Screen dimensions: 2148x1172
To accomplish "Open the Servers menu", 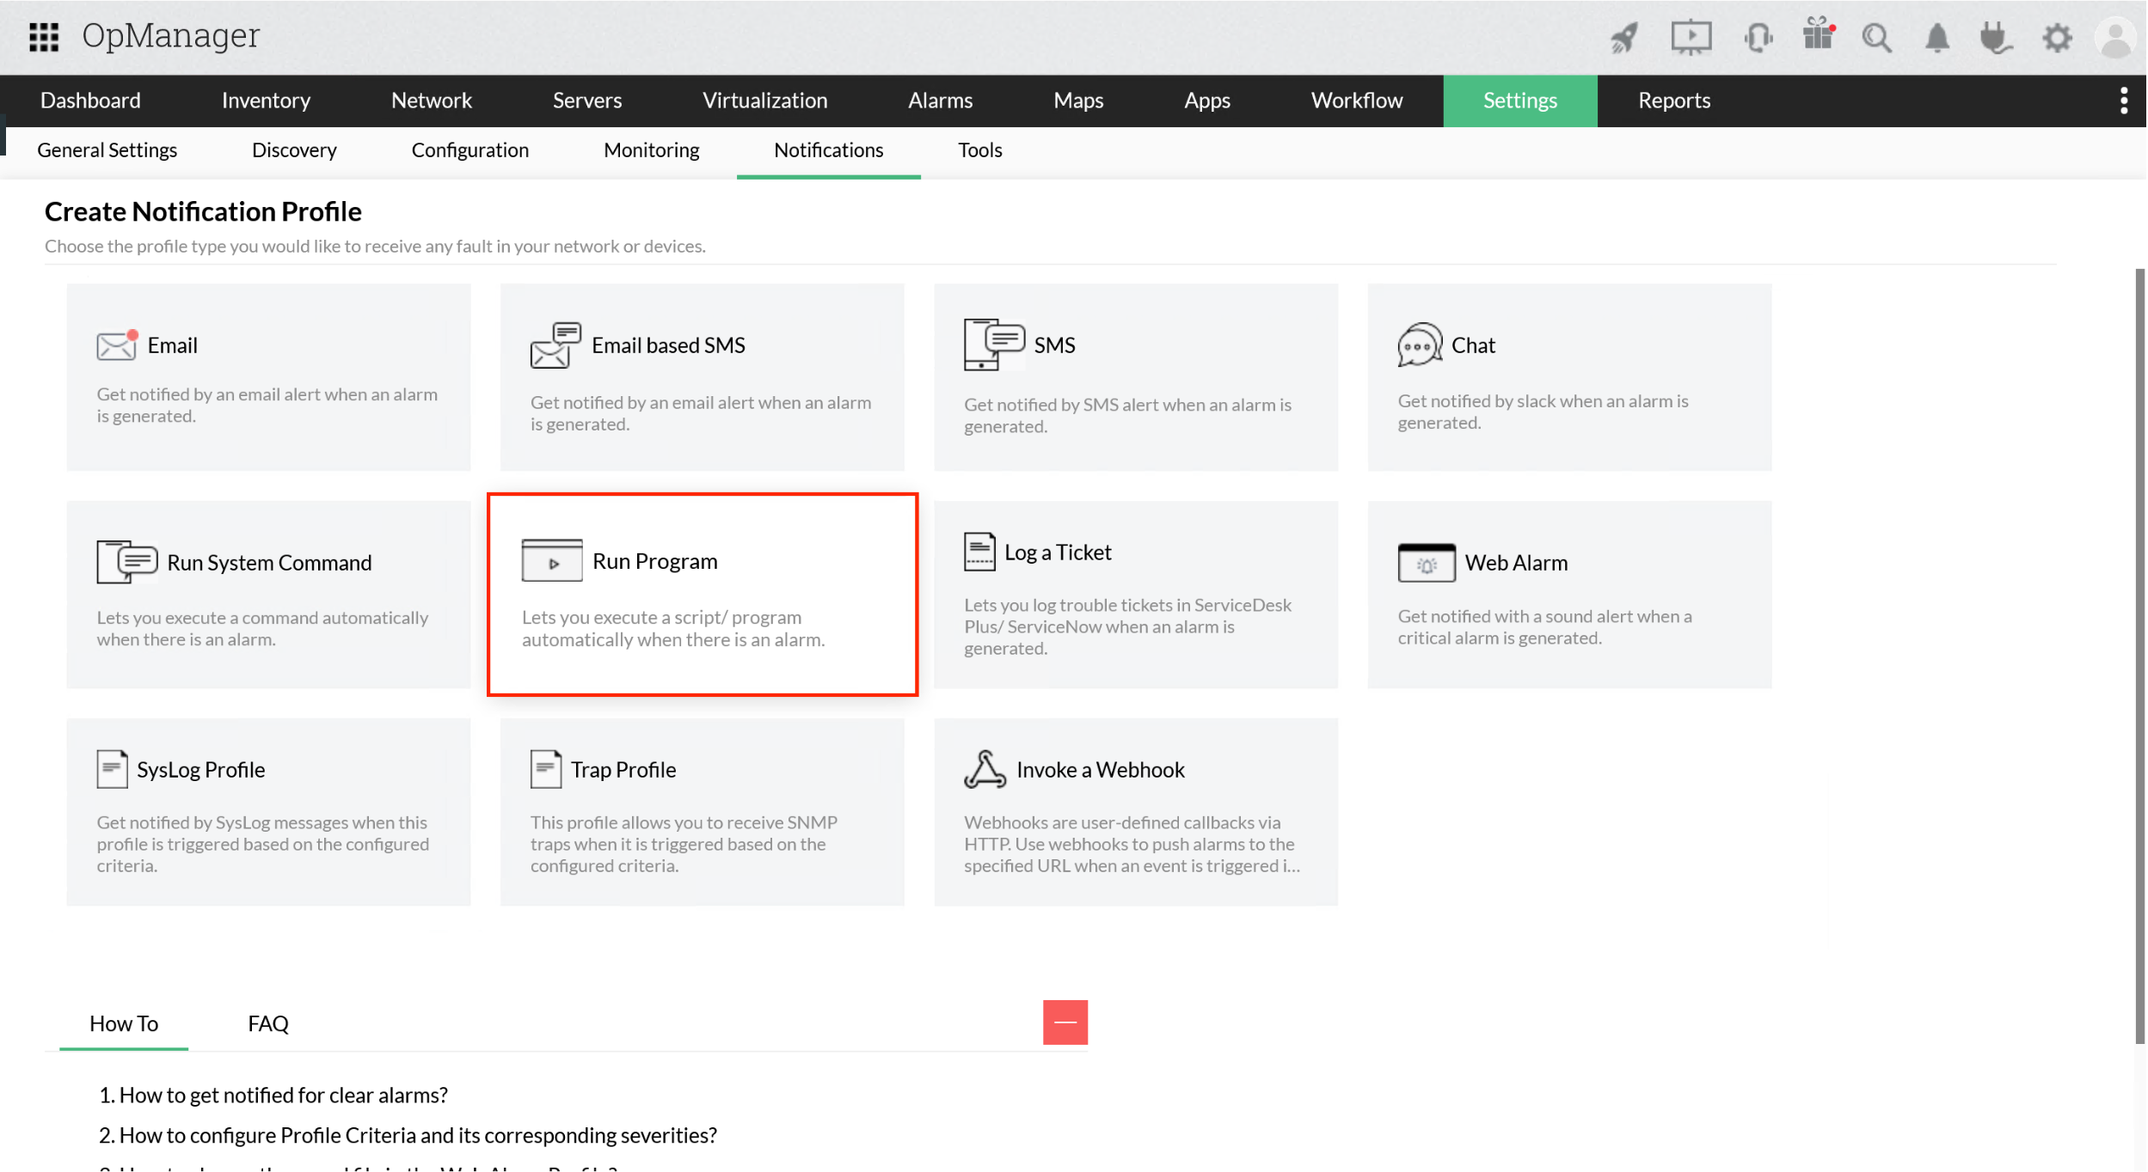I will coord(587,101).
